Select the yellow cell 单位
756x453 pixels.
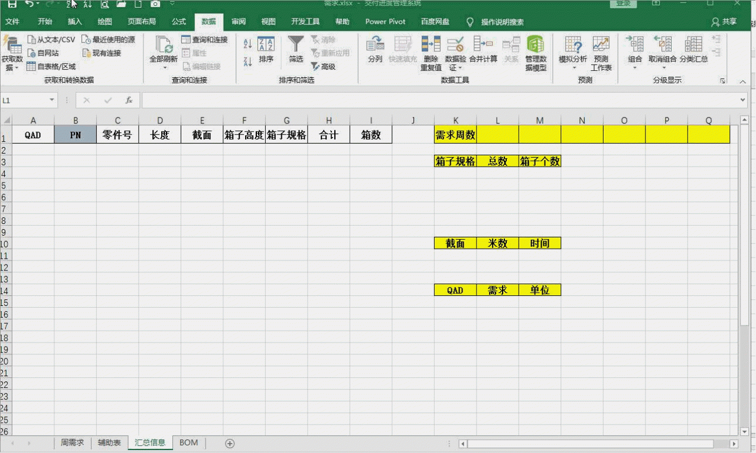[540, 290]
